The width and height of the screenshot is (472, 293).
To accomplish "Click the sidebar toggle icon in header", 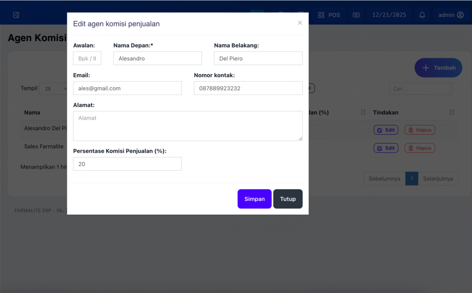I will click(16, 15).
